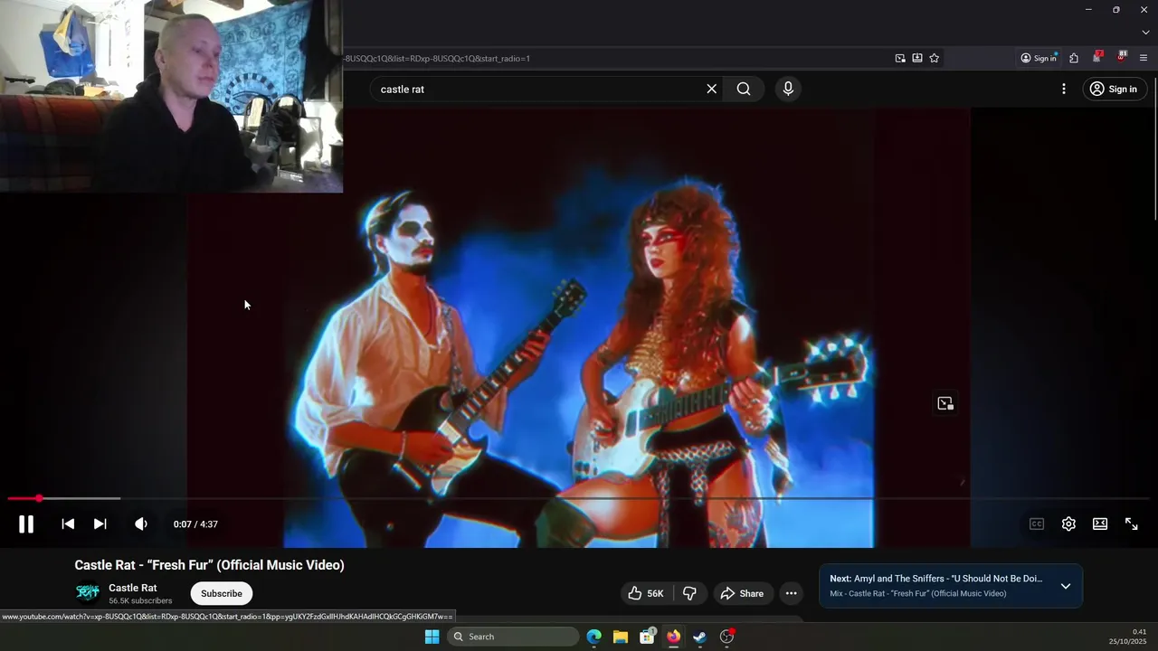Open Steam from taskbar

coord(699,637)
